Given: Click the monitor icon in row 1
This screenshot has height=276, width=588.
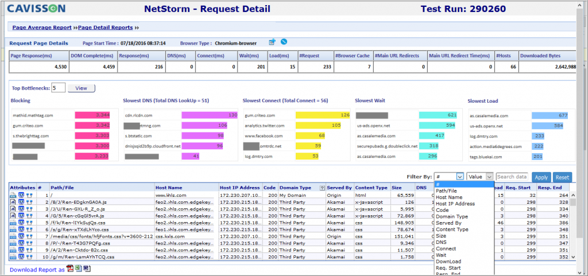Looking at the screenshot, I should 21,195.
